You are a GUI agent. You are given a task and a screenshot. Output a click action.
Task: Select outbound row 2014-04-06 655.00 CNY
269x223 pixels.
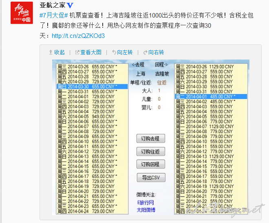[x=92, y=121]
